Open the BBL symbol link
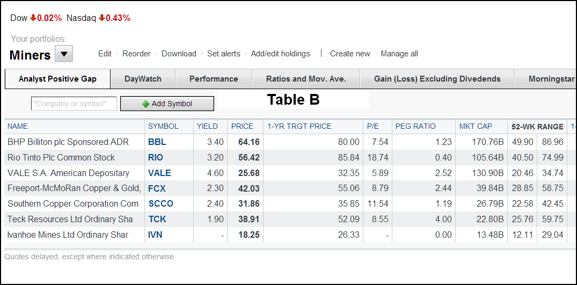This screenshot has width=577, height=285. pos(157,142)
